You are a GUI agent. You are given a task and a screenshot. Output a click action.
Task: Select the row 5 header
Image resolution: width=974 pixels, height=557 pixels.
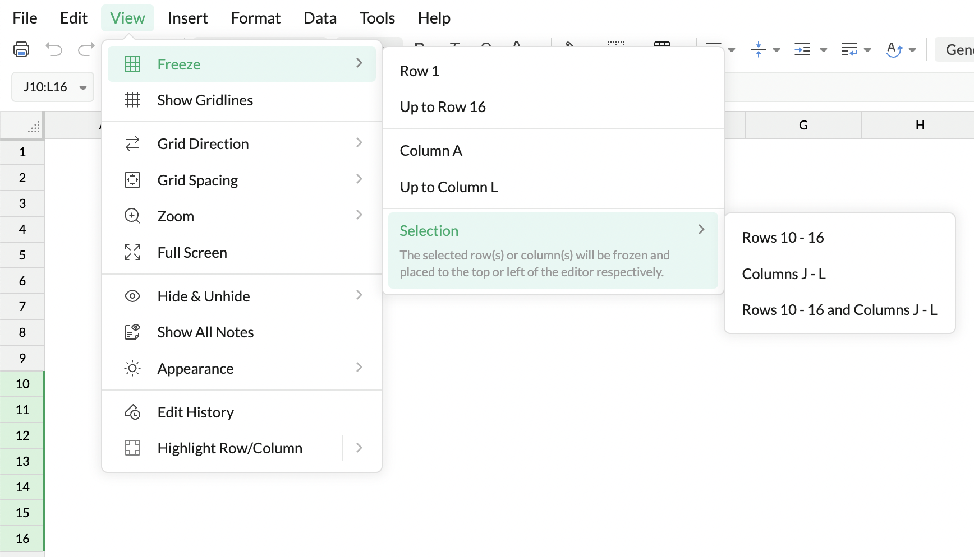22,255
